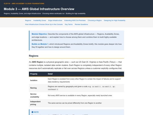Click the Property column header
153x115 pixels.
pos(34,74)
